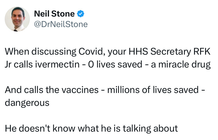Image resolution: width=218 pixels, height=140 pixels.
Task: Click 'talking about' at the tweet's end
Action: click(x=150, y=128)
